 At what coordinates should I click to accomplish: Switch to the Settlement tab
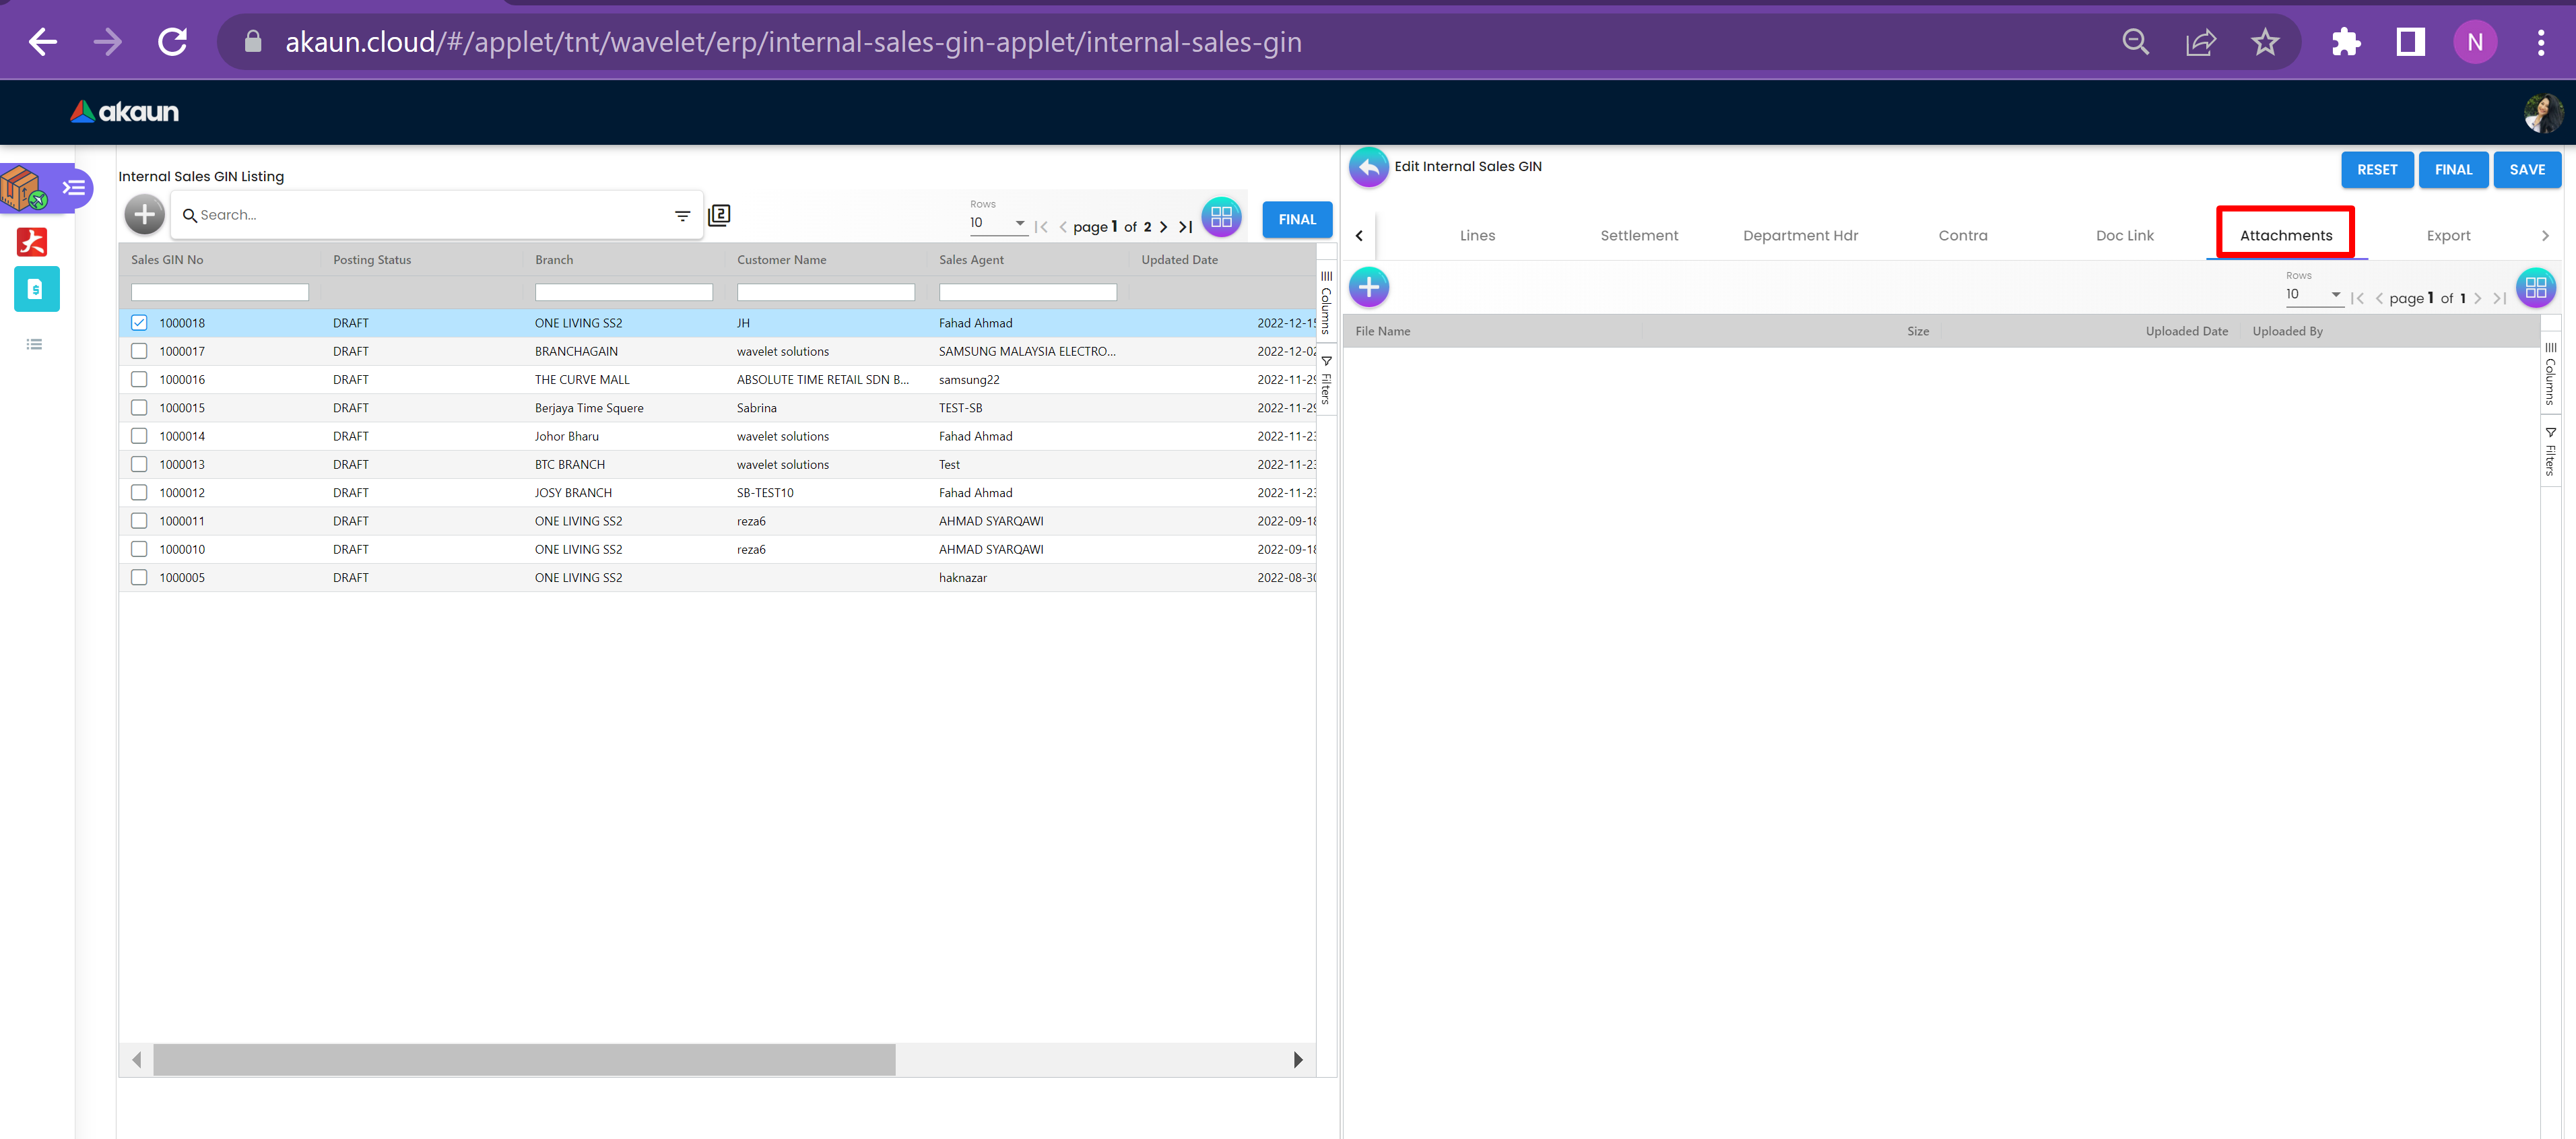click(1639, 236)
